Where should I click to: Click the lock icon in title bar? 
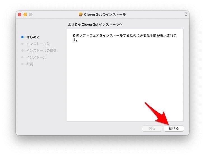[186, 14]
